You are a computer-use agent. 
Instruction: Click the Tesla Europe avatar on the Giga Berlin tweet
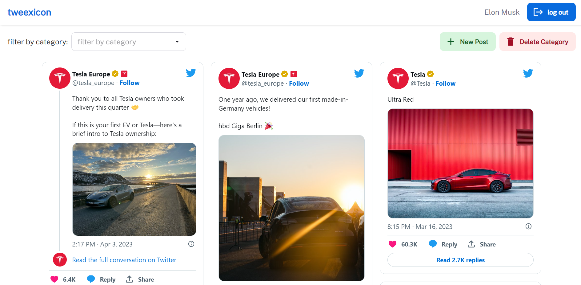click(x=229, y=79)
